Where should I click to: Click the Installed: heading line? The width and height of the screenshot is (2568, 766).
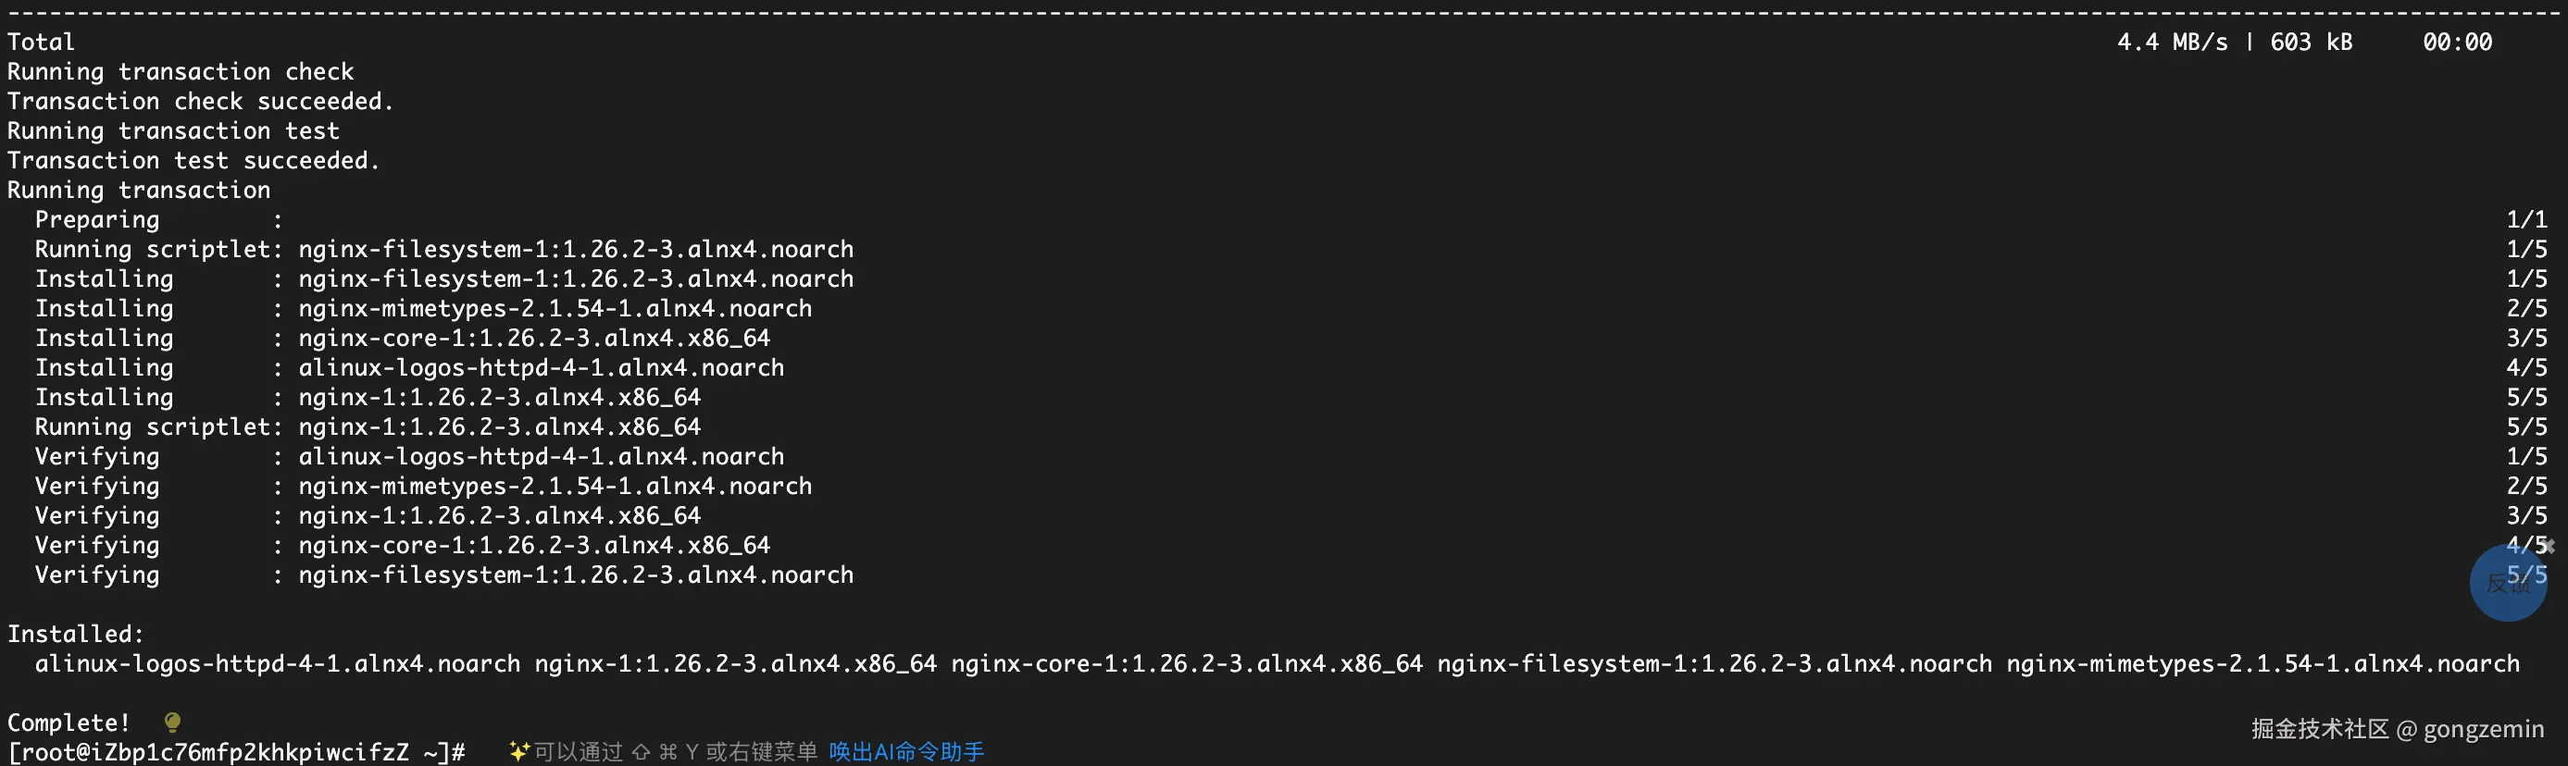point(76,634)
